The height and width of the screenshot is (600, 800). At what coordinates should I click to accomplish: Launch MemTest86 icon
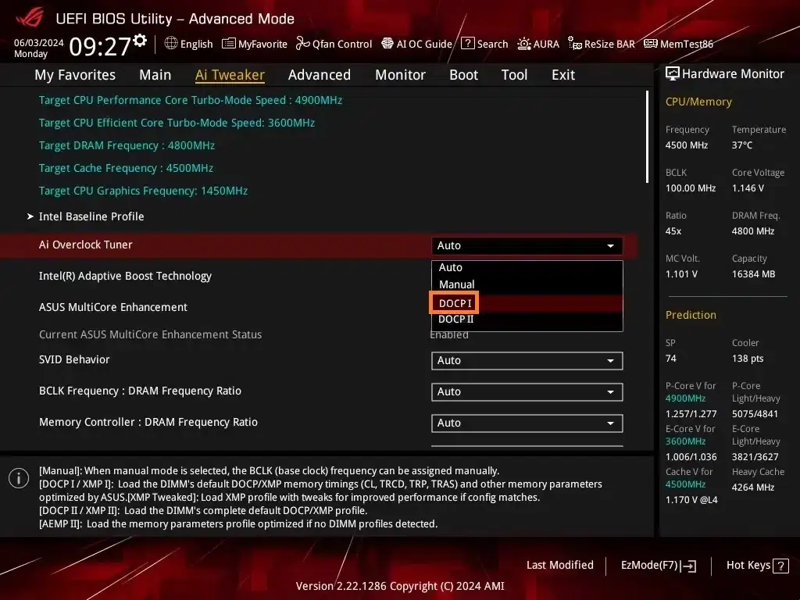(651, 44)
